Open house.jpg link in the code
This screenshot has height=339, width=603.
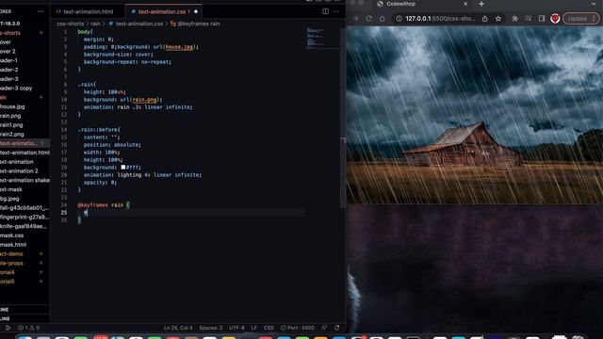[x=179, y=47]
